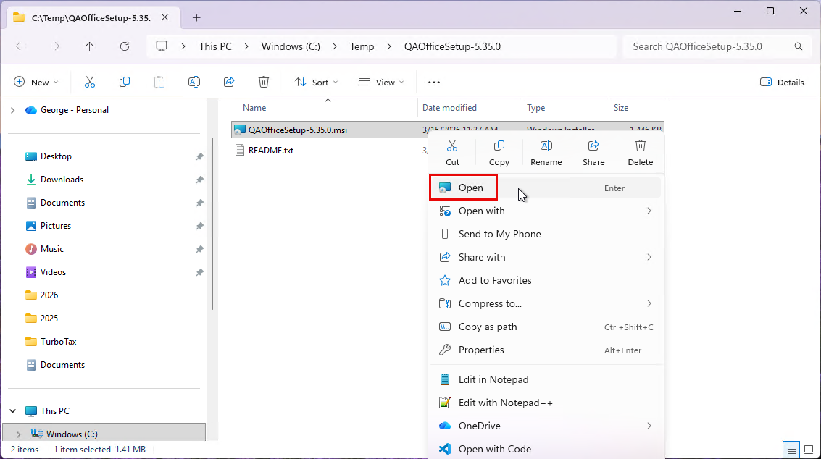
Task: Select Properties from the context menu
Action: pyautogui.click(x=480, y=350)
